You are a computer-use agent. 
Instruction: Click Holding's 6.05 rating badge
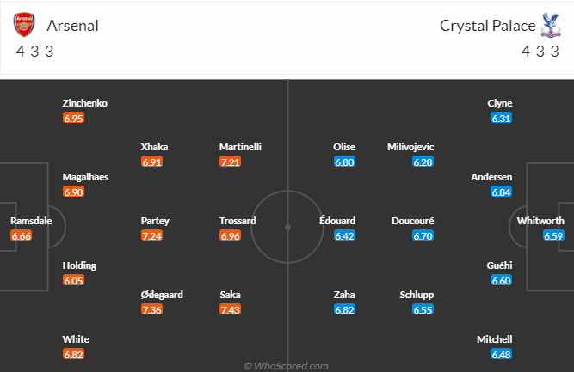point(74,281)
